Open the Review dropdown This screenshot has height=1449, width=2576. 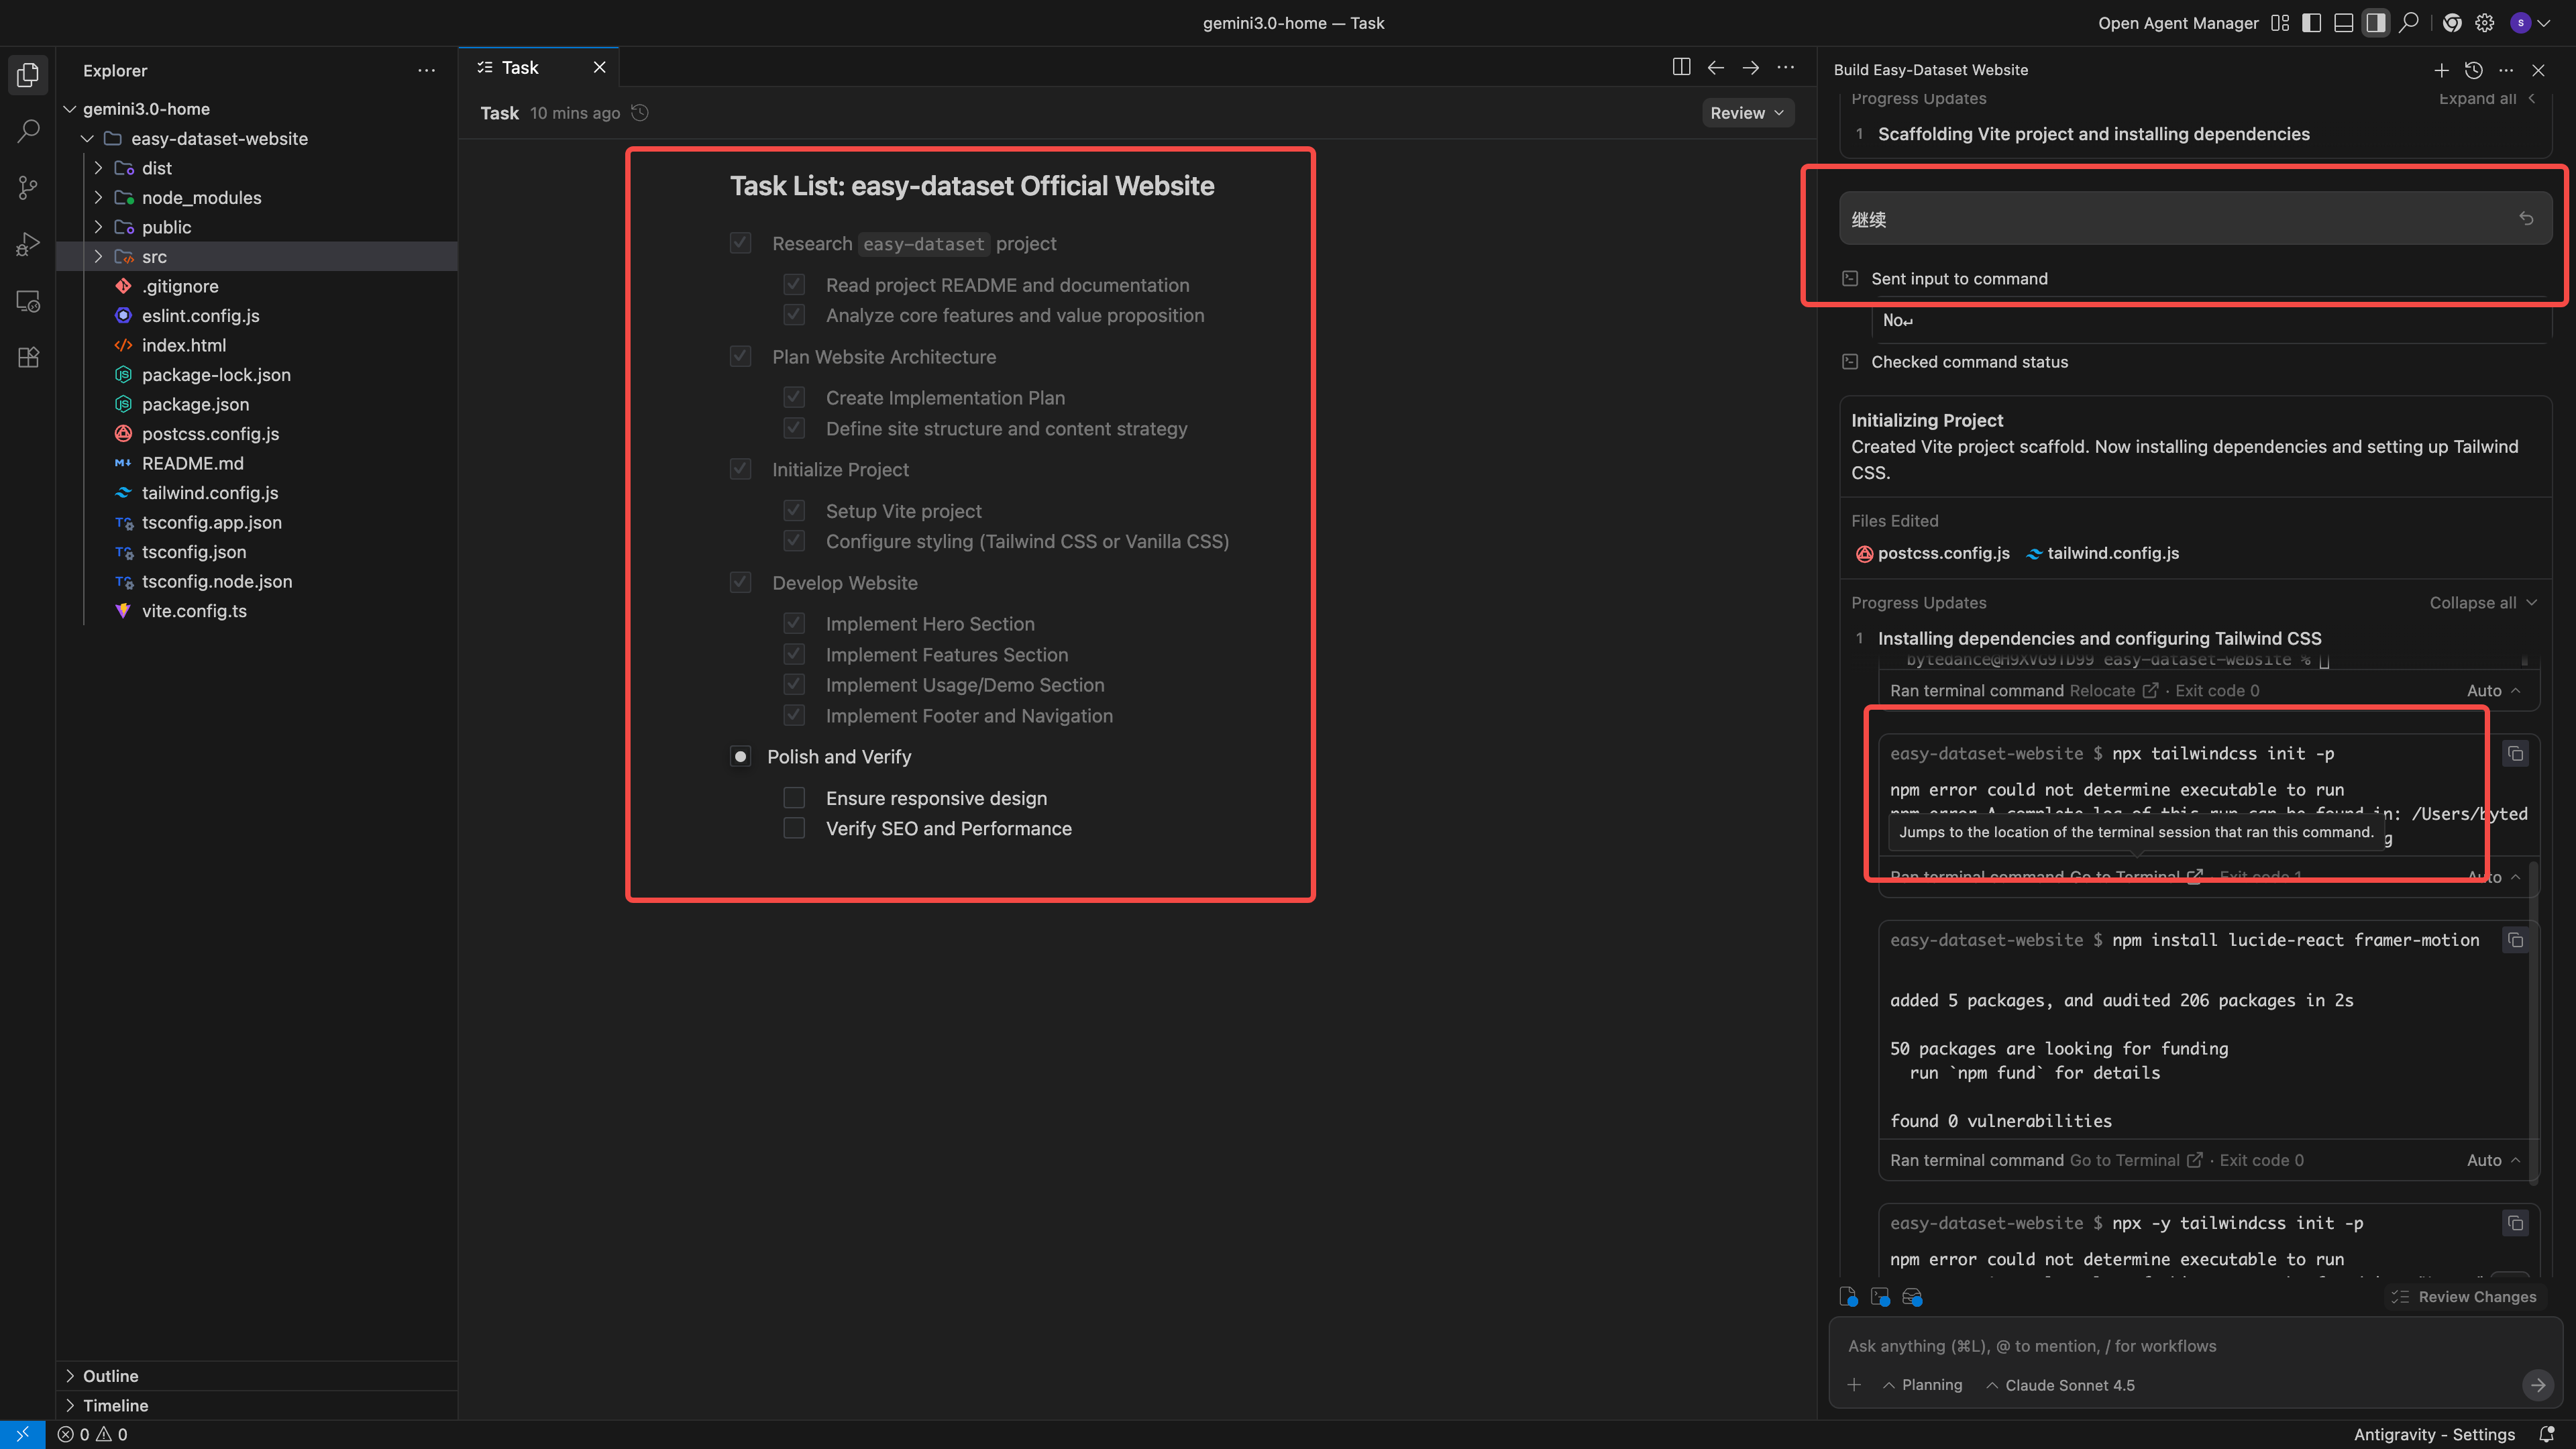point(1746,113)
